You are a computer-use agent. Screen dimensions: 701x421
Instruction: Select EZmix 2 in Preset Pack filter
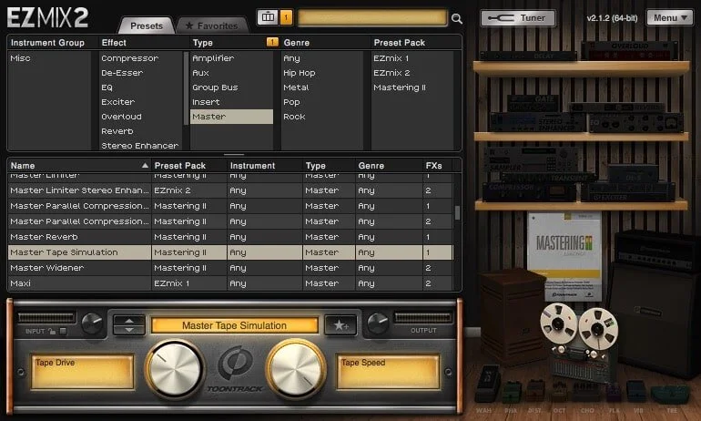click(412, 73)
